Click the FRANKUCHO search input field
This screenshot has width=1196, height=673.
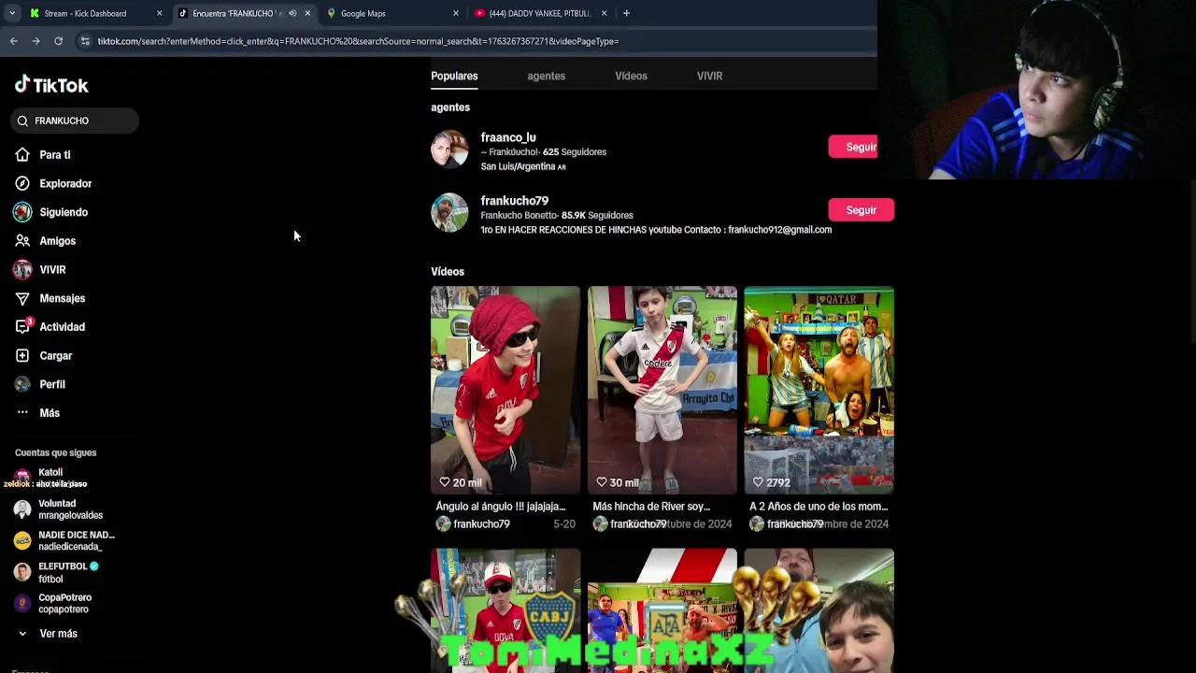(x=77, y=121)
